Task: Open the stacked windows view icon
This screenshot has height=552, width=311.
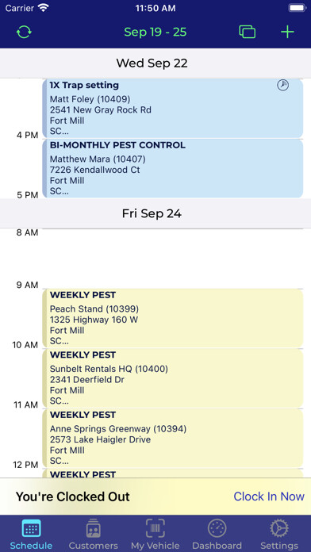Action: 248,32
